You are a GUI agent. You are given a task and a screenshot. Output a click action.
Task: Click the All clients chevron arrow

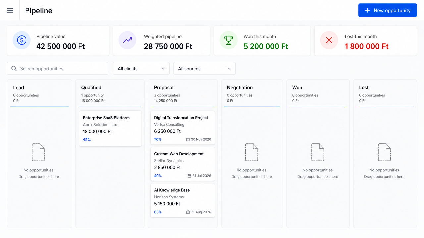pos(163,69)
